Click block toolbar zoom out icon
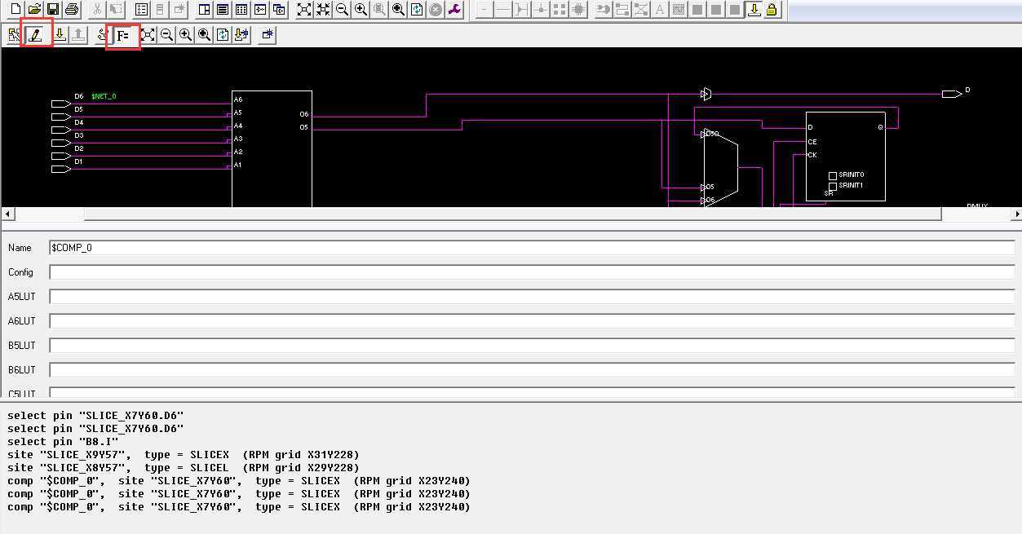The image size is (1022, 534). point(166,35)
